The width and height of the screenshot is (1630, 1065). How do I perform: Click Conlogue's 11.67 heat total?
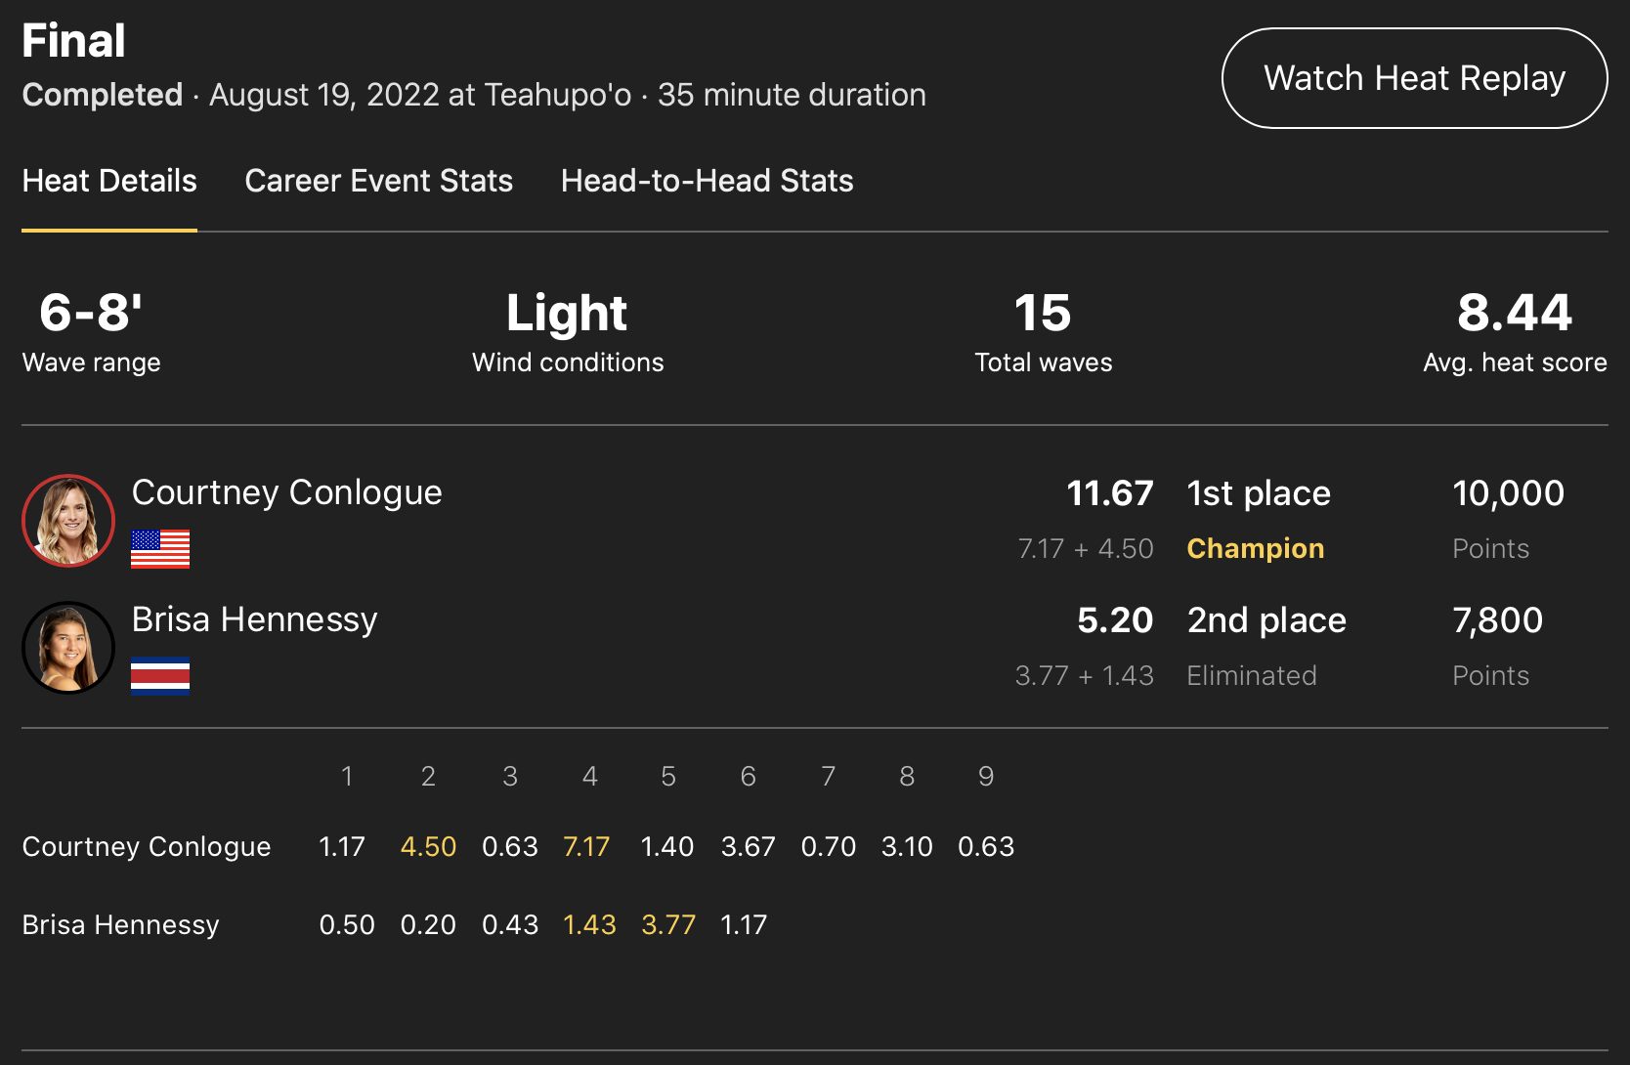(1109, 493)
